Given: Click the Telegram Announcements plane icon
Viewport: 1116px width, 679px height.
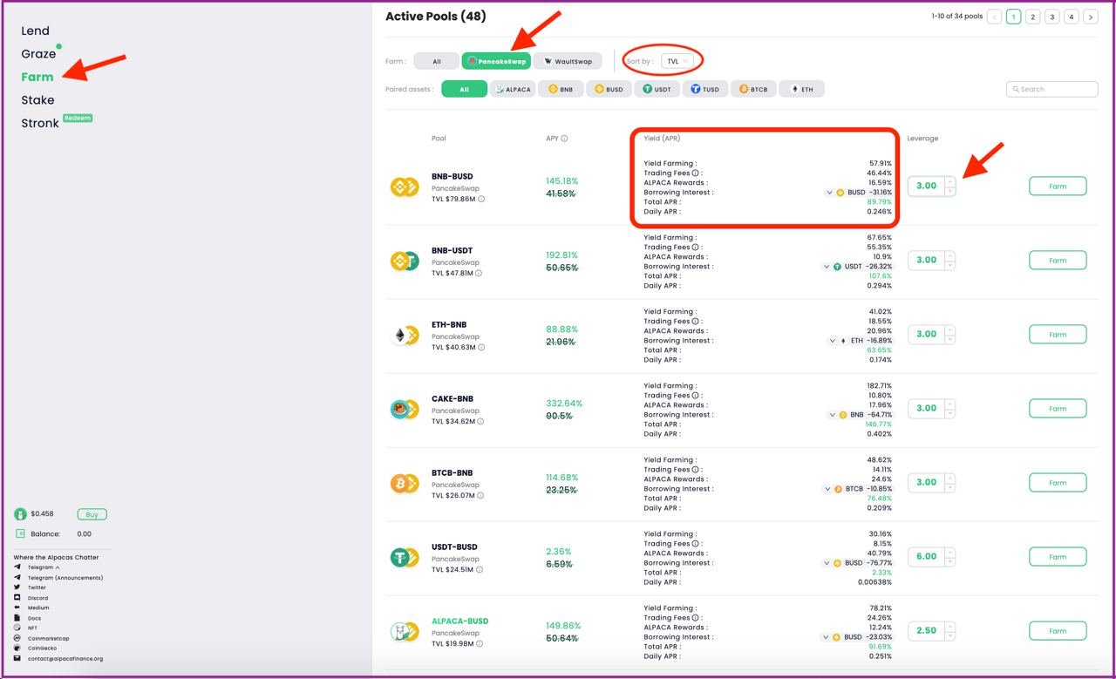Looking at the screenshot, I should pos(17,577).
